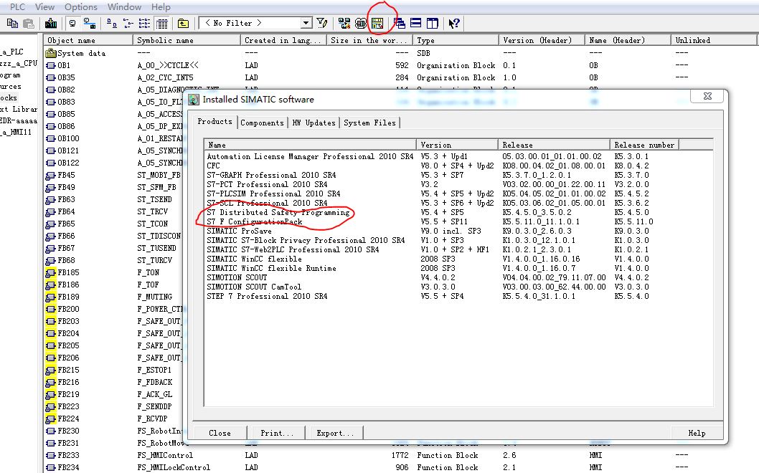This screenshot has height=473, width=759.
Task: Switch to Details view icon
Action: (162, 23)
